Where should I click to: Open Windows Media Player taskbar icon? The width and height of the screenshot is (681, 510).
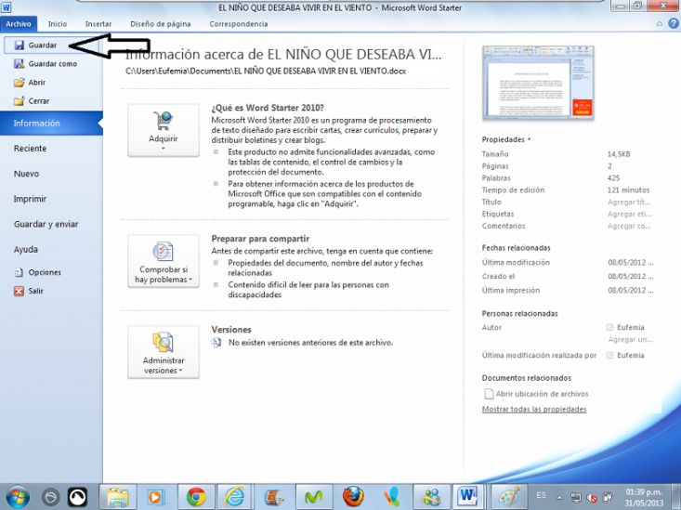click(156, 497)
